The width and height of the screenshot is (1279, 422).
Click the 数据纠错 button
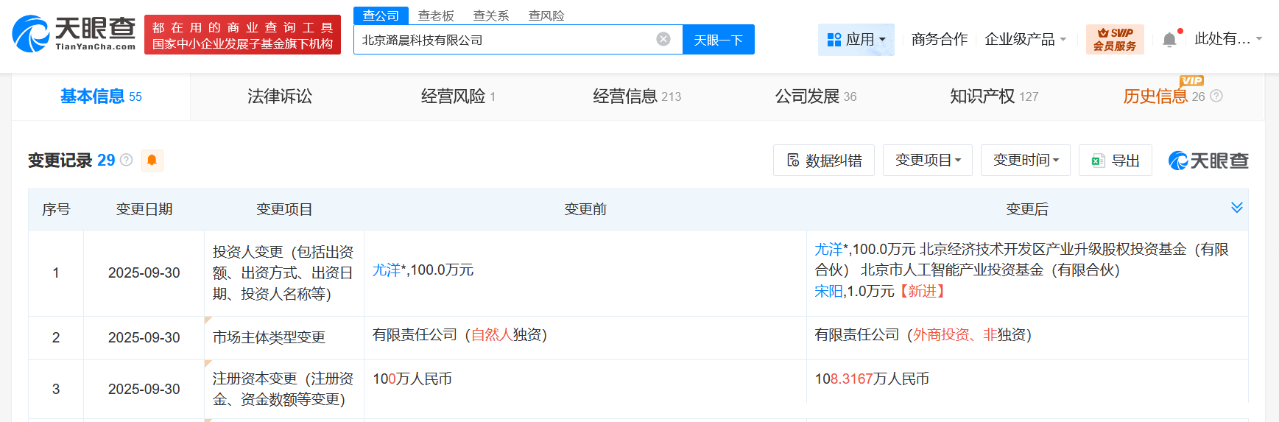[x=823, y=160]
